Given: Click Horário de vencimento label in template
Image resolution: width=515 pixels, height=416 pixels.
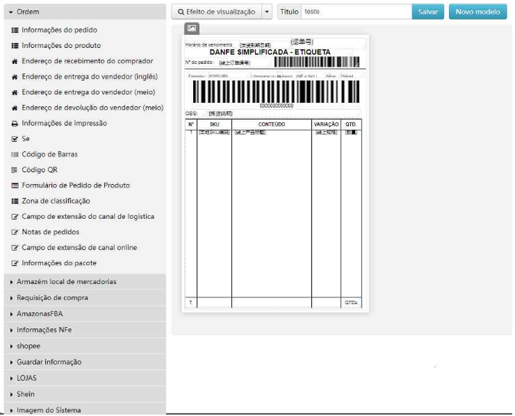Looking at the screenshot, I should [x=209, y=45].
